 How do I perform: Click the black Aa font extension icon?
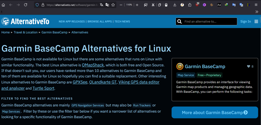[x=219, y=5]
